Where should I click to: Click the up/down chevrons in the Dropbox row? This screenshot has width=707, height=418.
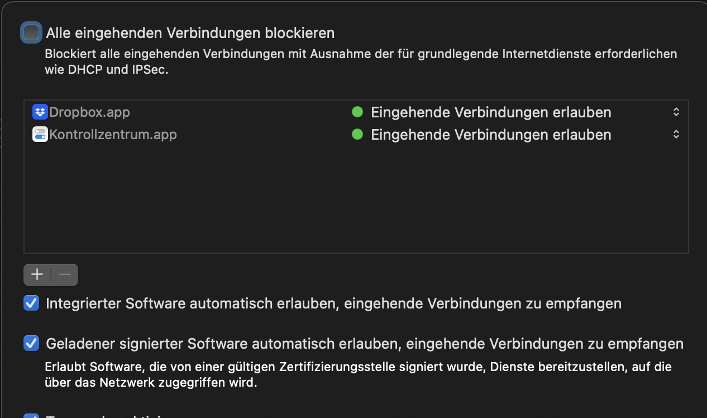[x=676, y=112]
